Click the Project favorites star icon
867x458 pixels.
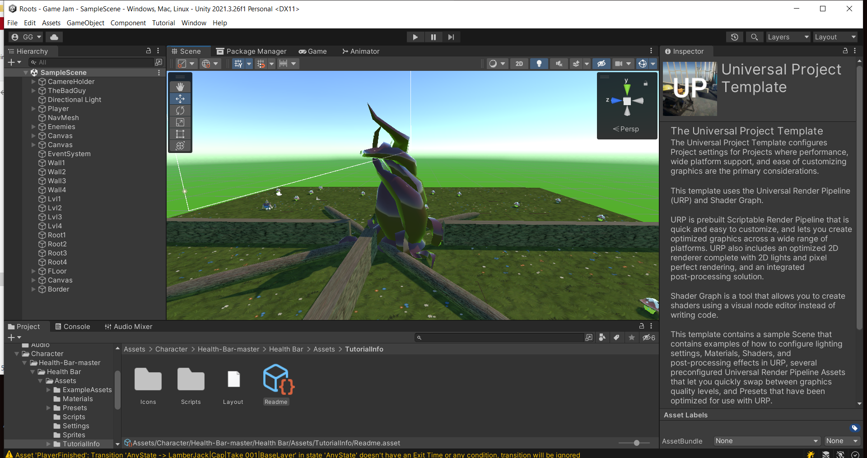tap(632, 338)
